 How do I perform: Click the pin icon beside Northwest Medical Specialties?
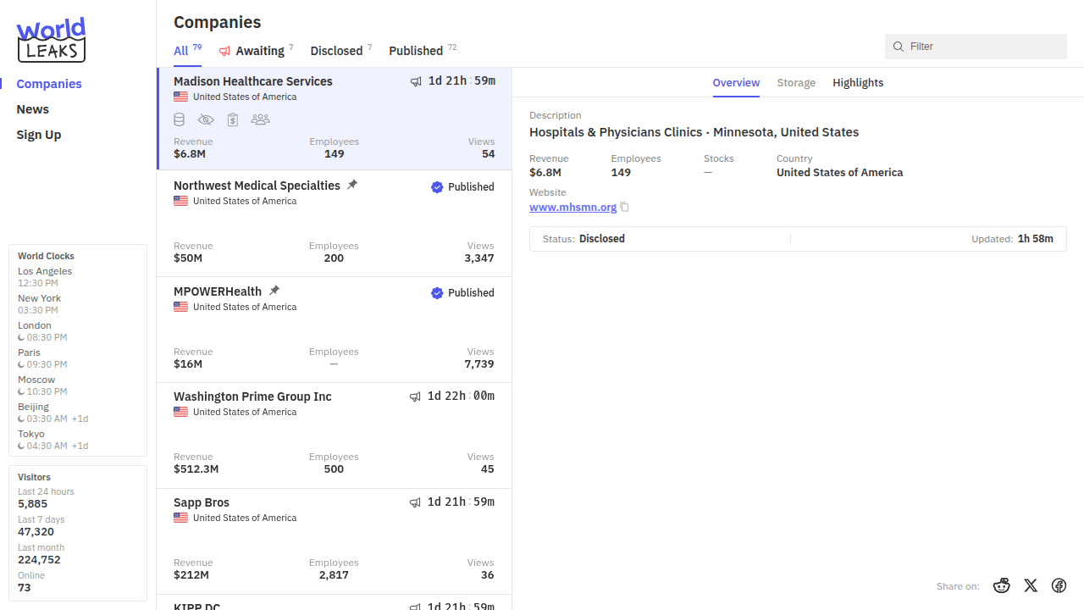pos(352,185)
